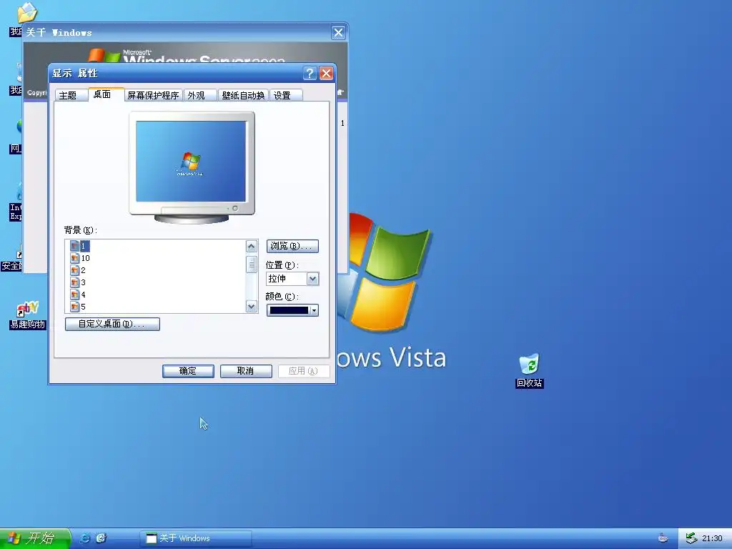Viewport: 732px width, 549px height.
Task: Click second quick launch browser icon
Action: (x=102, y=538)
